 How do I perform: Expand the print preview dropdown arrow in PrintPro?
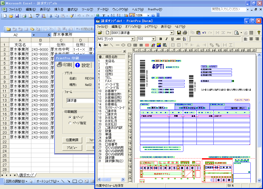(241, 33)
